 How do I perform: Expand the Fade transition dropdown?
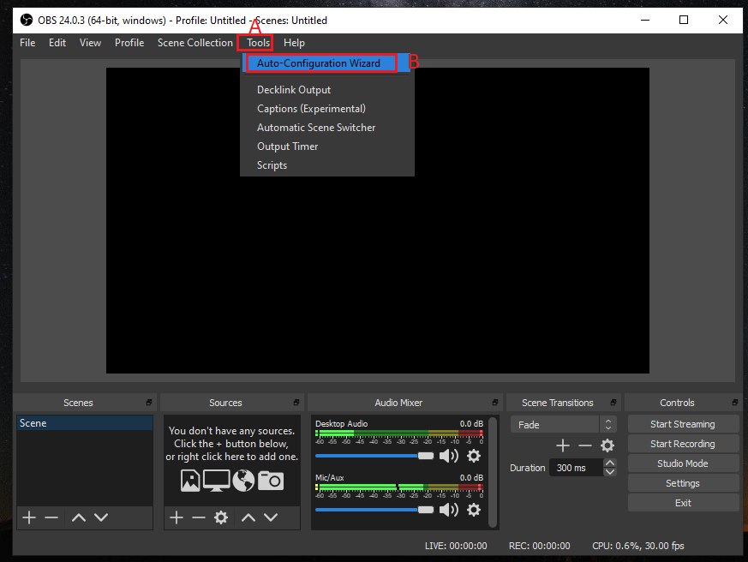tap(608, 425)
